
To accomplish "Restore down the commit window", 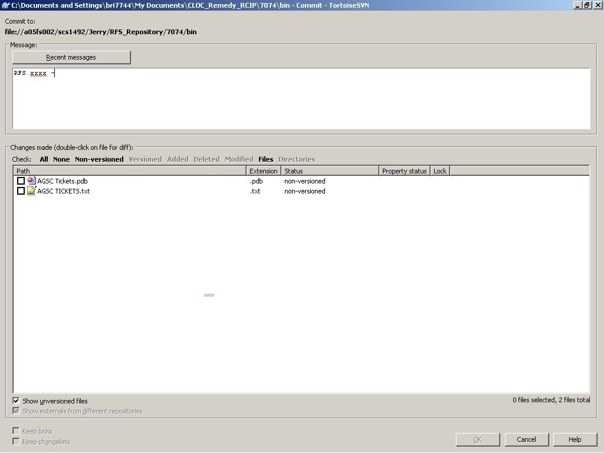I will point(587,5).
